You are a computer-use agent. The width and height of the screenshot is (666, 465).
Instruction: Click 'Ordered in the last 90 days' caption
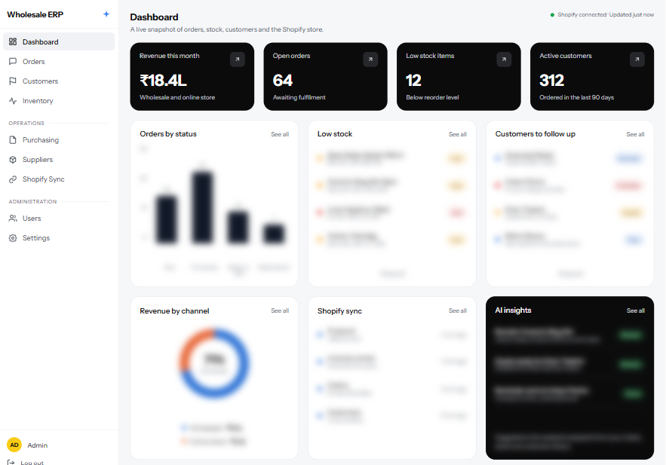click(576, 97)
